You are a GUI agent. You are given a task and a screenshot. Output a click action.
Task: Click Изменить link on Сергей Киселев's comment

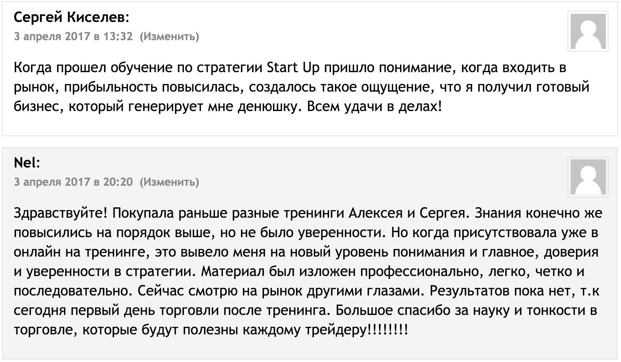point(169,37)
